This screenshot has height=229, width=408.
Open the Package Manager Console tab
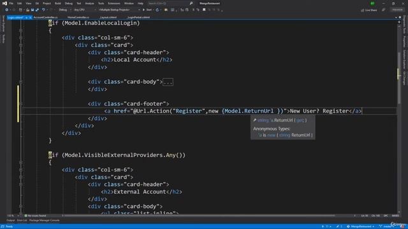coord(45,221)
